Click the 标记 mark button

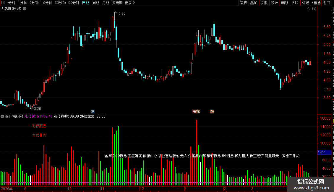305,3
